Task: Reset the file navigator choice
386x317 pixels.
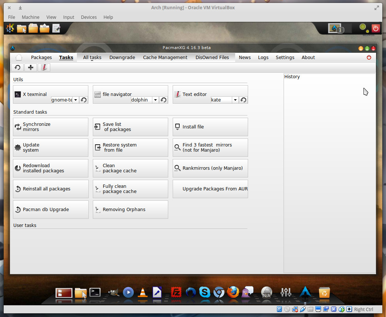Action: coord(163,100)
